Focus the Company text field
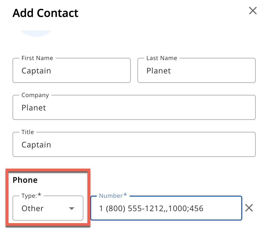266x232 pixels. [134, 108]
